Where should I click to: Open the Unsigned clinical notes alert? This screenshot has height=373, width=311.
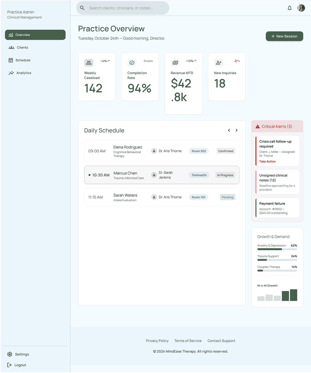[277, 182]
